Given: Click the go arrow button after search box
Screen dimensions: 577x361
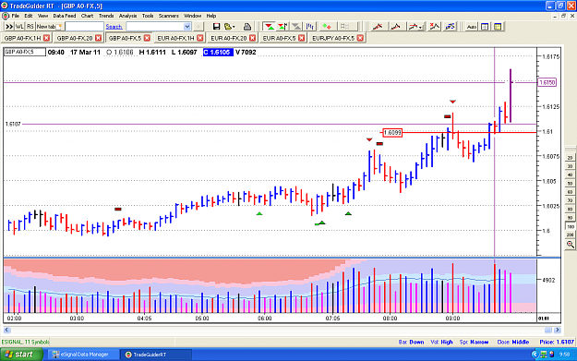Looking at the screenshot, I should 198,27.
